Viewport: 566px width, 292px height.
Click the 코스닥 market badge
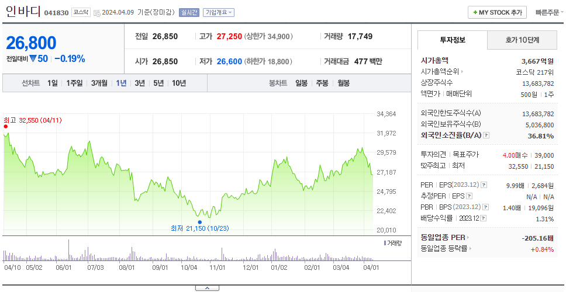[x=81, y=12]
